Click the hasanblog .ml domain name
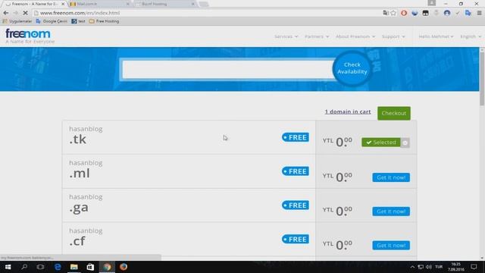The height and width of the screenshot is (273, 485). click(x=86, y=169)
